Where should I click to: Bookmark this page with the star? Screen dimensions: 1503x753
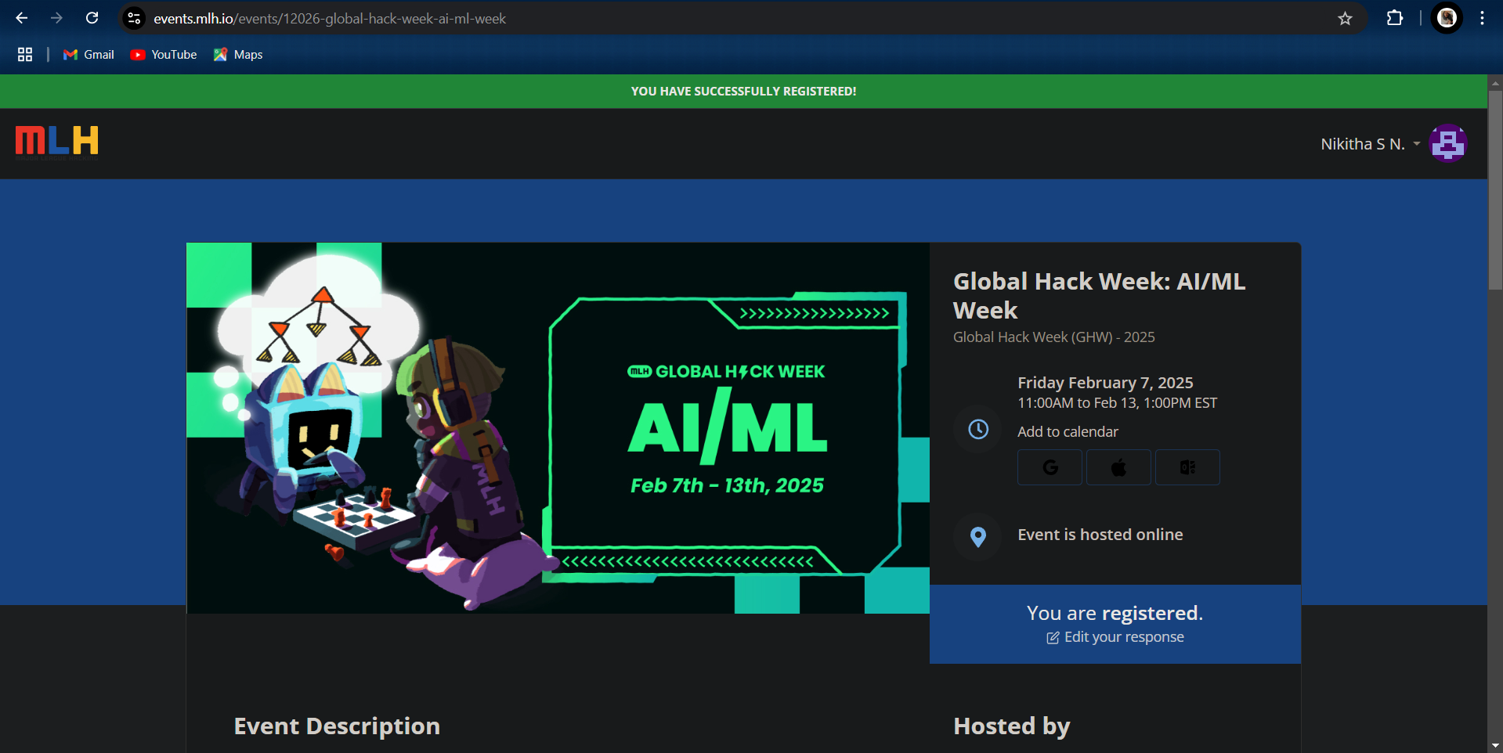[1346, 18]
